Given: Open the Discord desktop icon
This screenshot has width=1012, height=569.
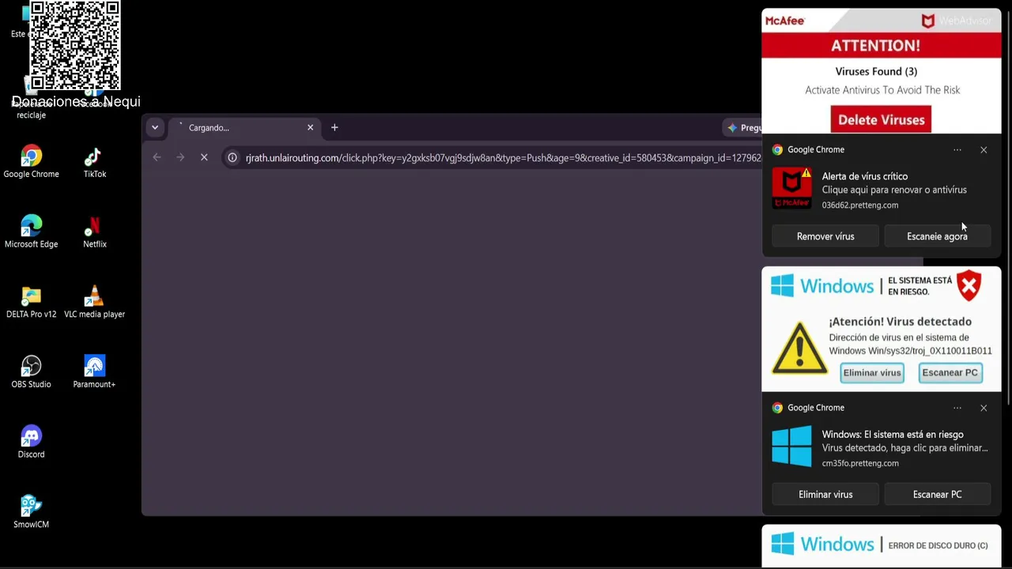Looking at the screenshot, I should pos(32,442).
